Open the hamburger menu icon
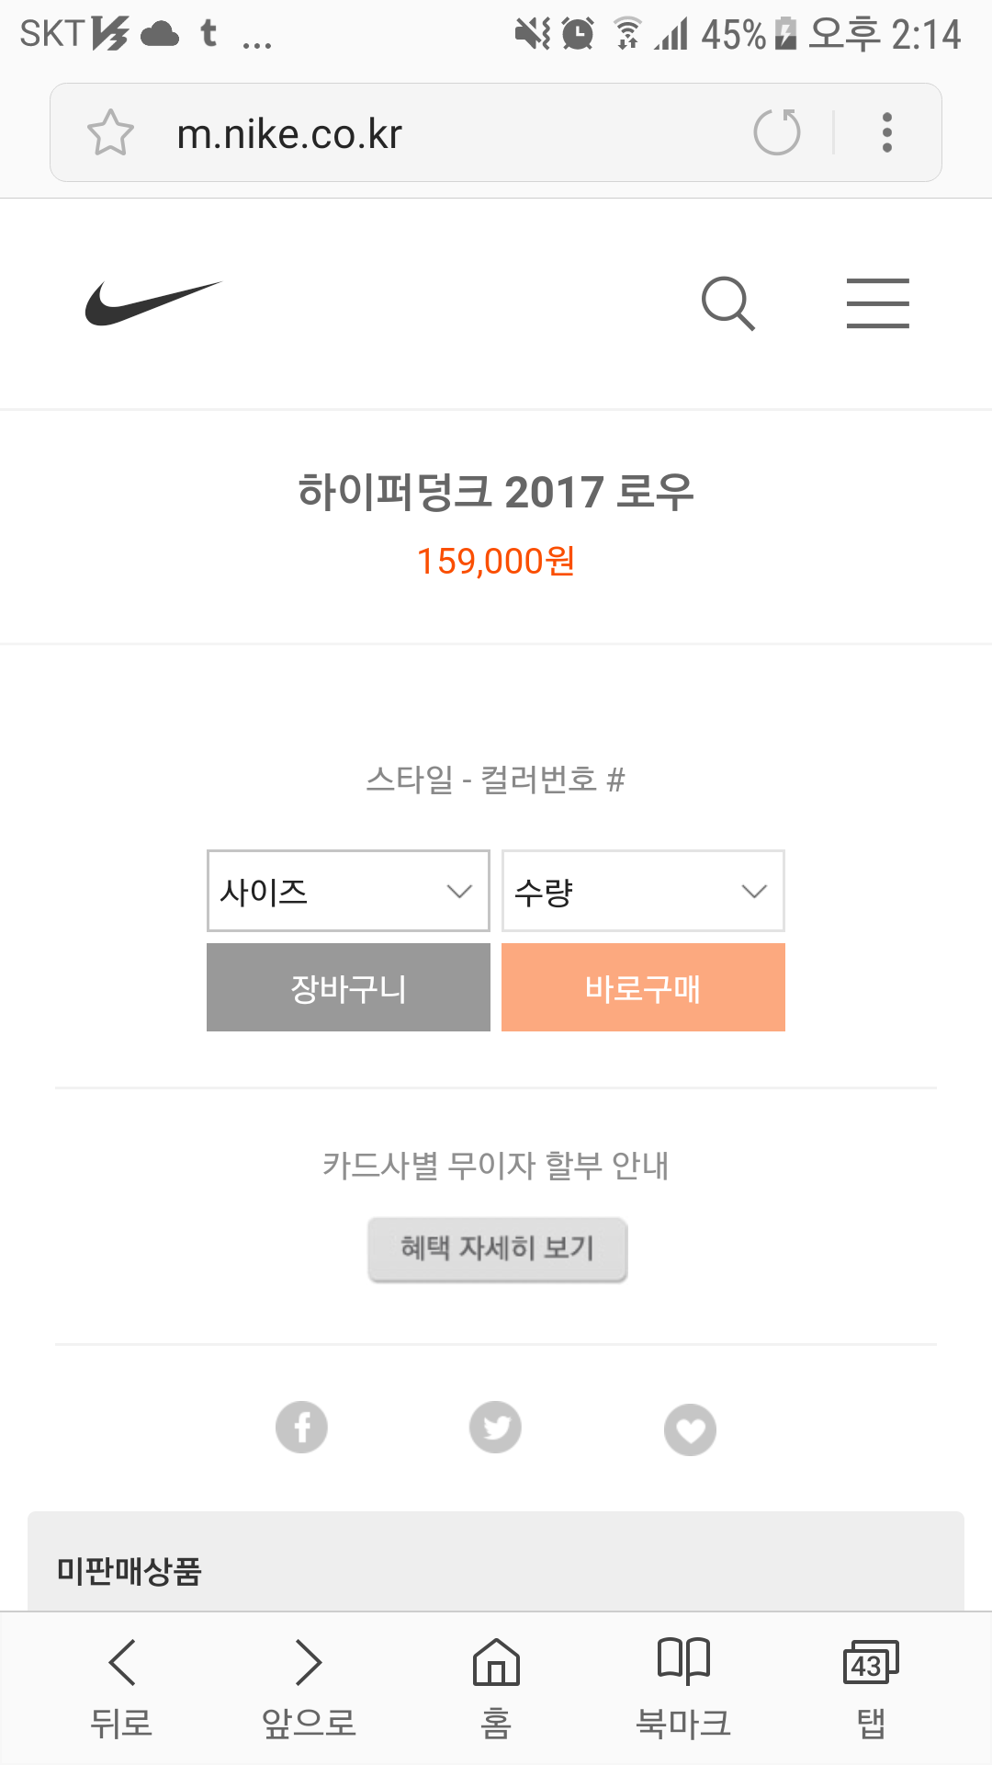This screenshot has width=992, height=1765. tap(877, 303)
